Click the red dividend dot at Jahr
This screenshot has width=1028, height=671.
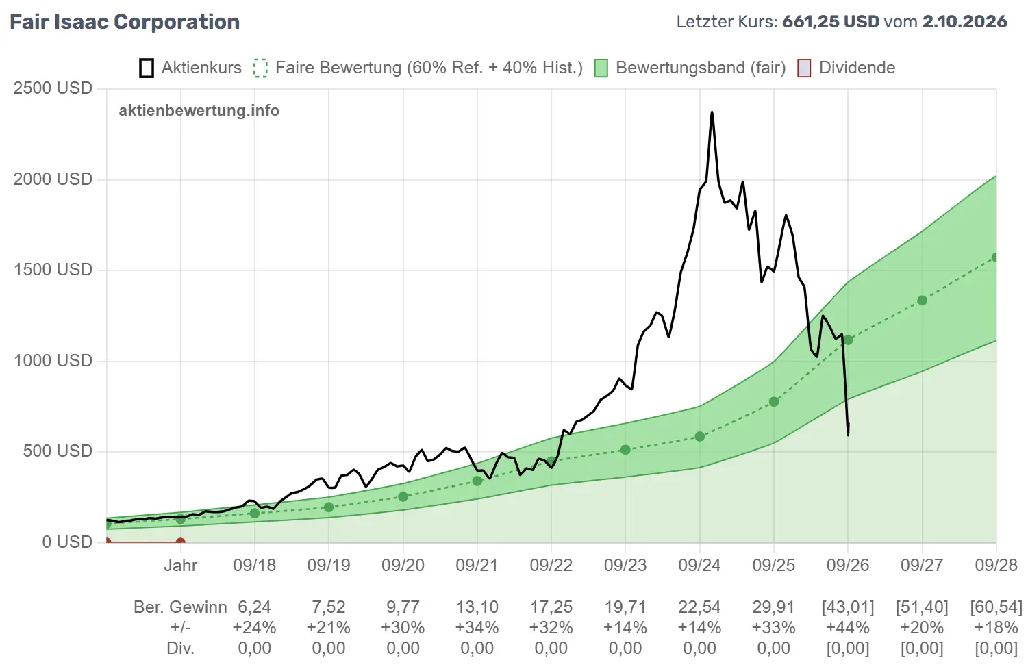pyautogui.click(x=181, y=542)
